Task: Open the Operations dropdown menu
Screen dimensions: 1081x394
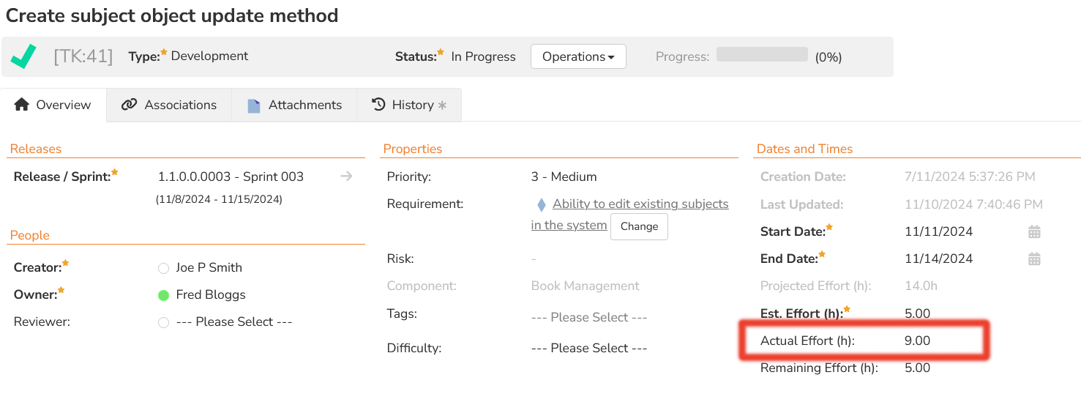Action: tap(578, 56)
